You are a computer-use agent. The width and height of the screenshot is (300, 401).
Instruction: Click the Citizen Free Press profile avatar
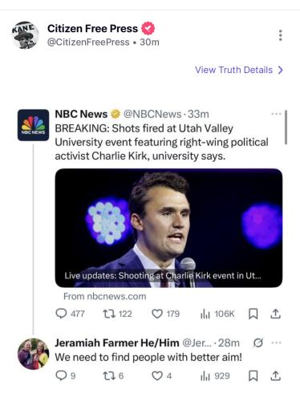coord(26,35)
